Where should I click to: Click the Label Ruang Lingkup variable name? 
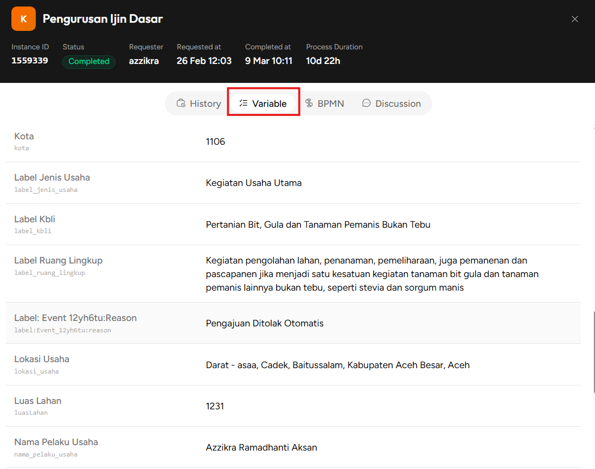coord(59,261)
